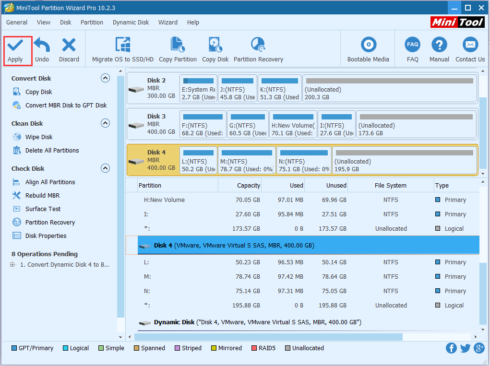Sort by the Capacity column header
490x366 pixels.
click(x=239, y=185)
